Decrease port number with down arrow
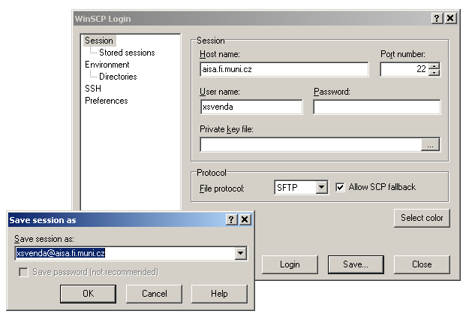The height and width of the screenshot is (317, 469). click(x=434, y=73)
